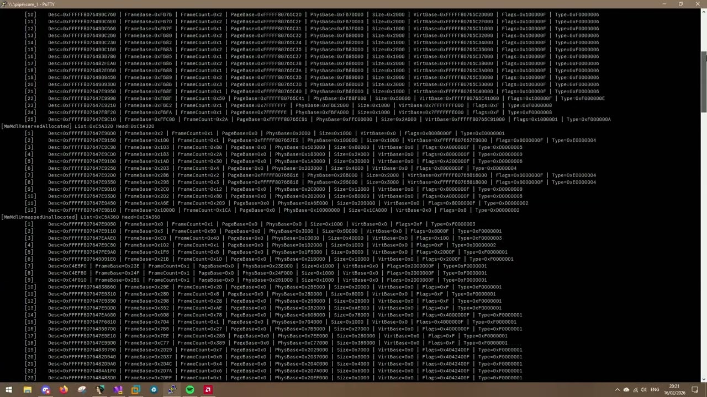Click the [MmMdlUnmappedUnallocated] header text
Image resolution: width=707 pixels, height=397 pixels.
[40, 217]
